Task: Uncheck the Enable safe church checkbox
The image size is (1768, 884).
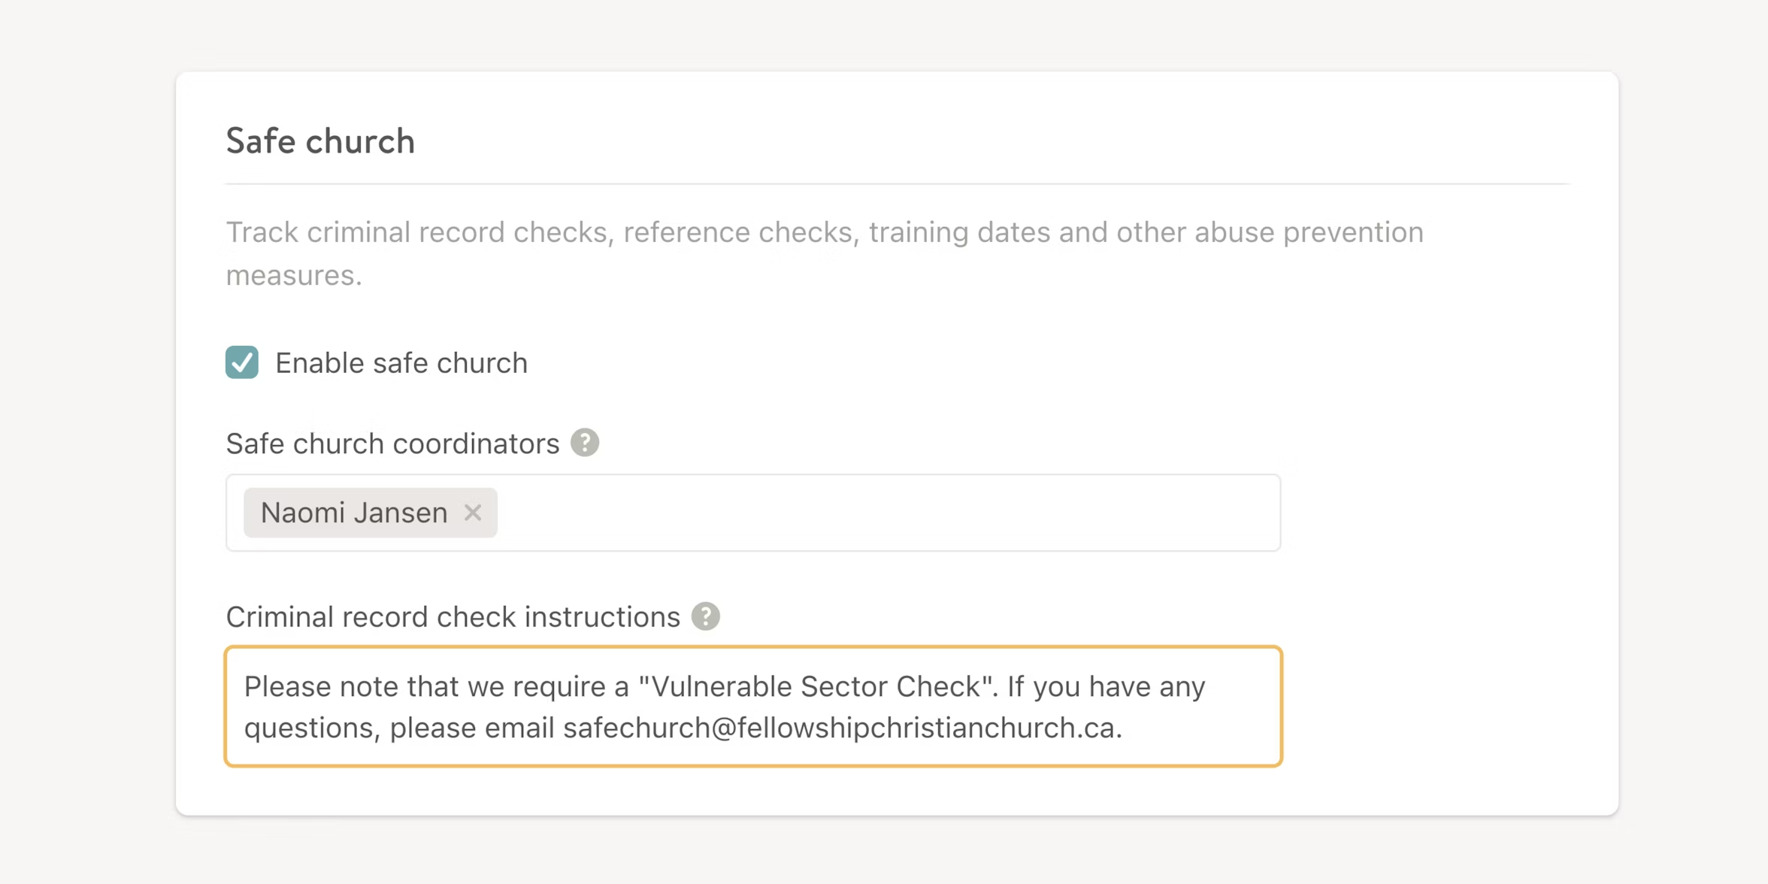Action: point(242,362)
